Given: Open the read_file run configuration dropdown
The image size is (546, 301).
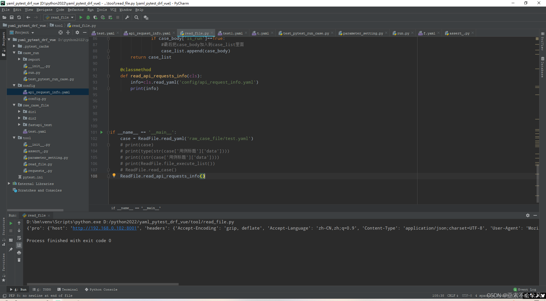Looking at the screenshot, I should click(59, 17).
